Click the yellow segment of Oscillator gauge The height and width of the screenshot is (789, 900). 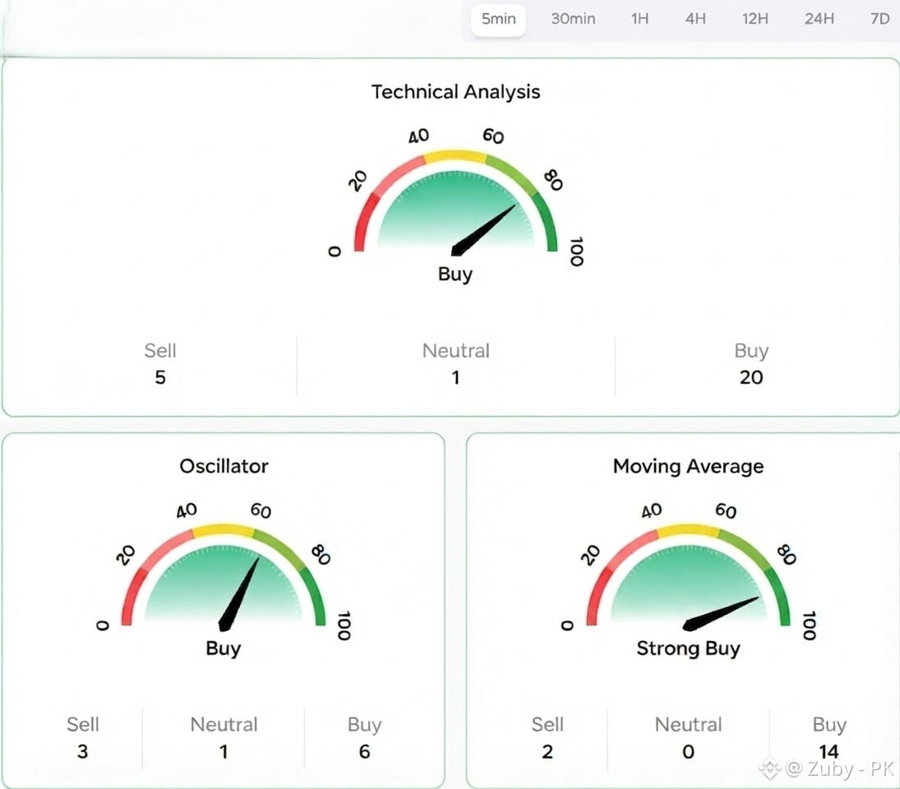tap(224, 529)
